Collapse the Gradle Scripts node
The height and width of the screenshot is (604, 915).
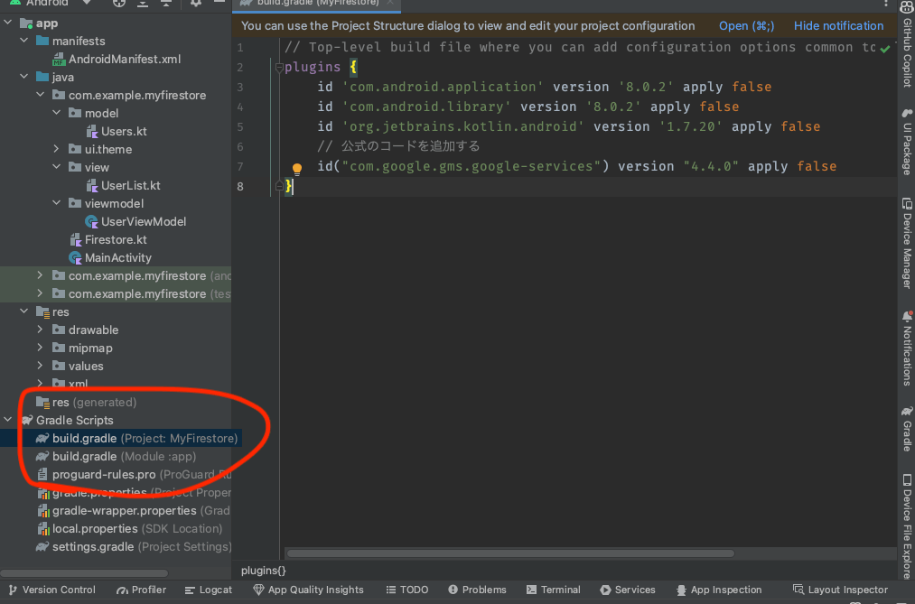[x=7, y=421]
